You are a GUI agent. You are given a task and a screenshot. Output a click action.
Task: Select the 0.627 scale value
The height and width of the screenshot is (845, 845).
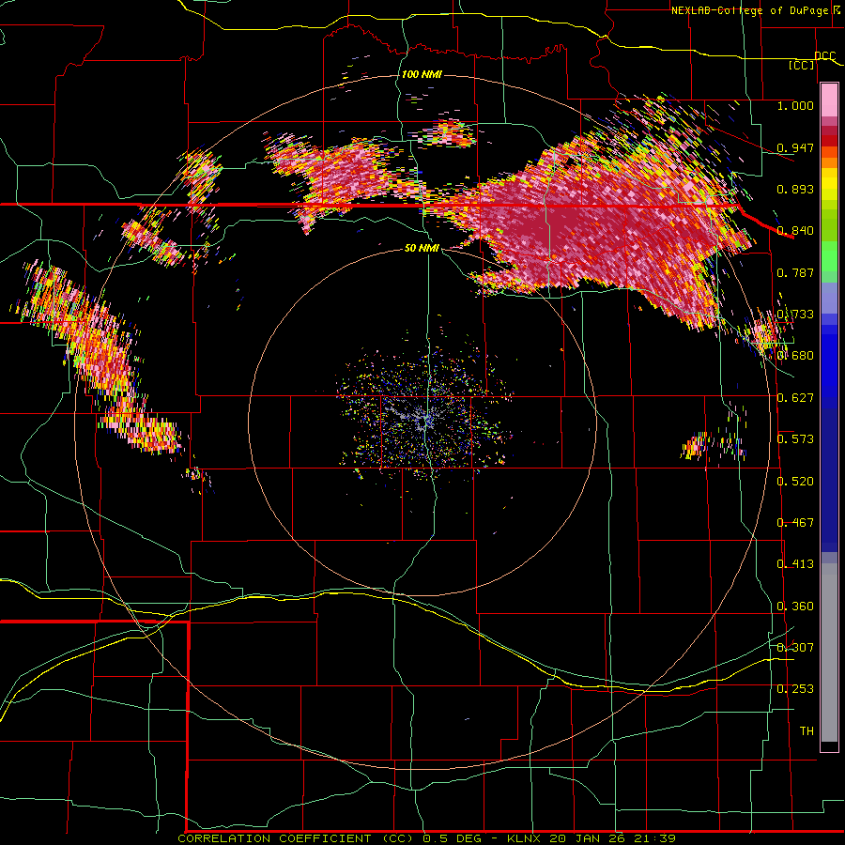coord(795,398)
